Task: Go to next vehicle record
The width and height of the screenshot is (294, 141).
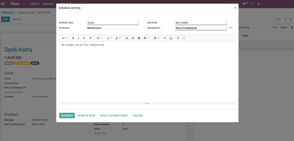Action: pos(291,19)
